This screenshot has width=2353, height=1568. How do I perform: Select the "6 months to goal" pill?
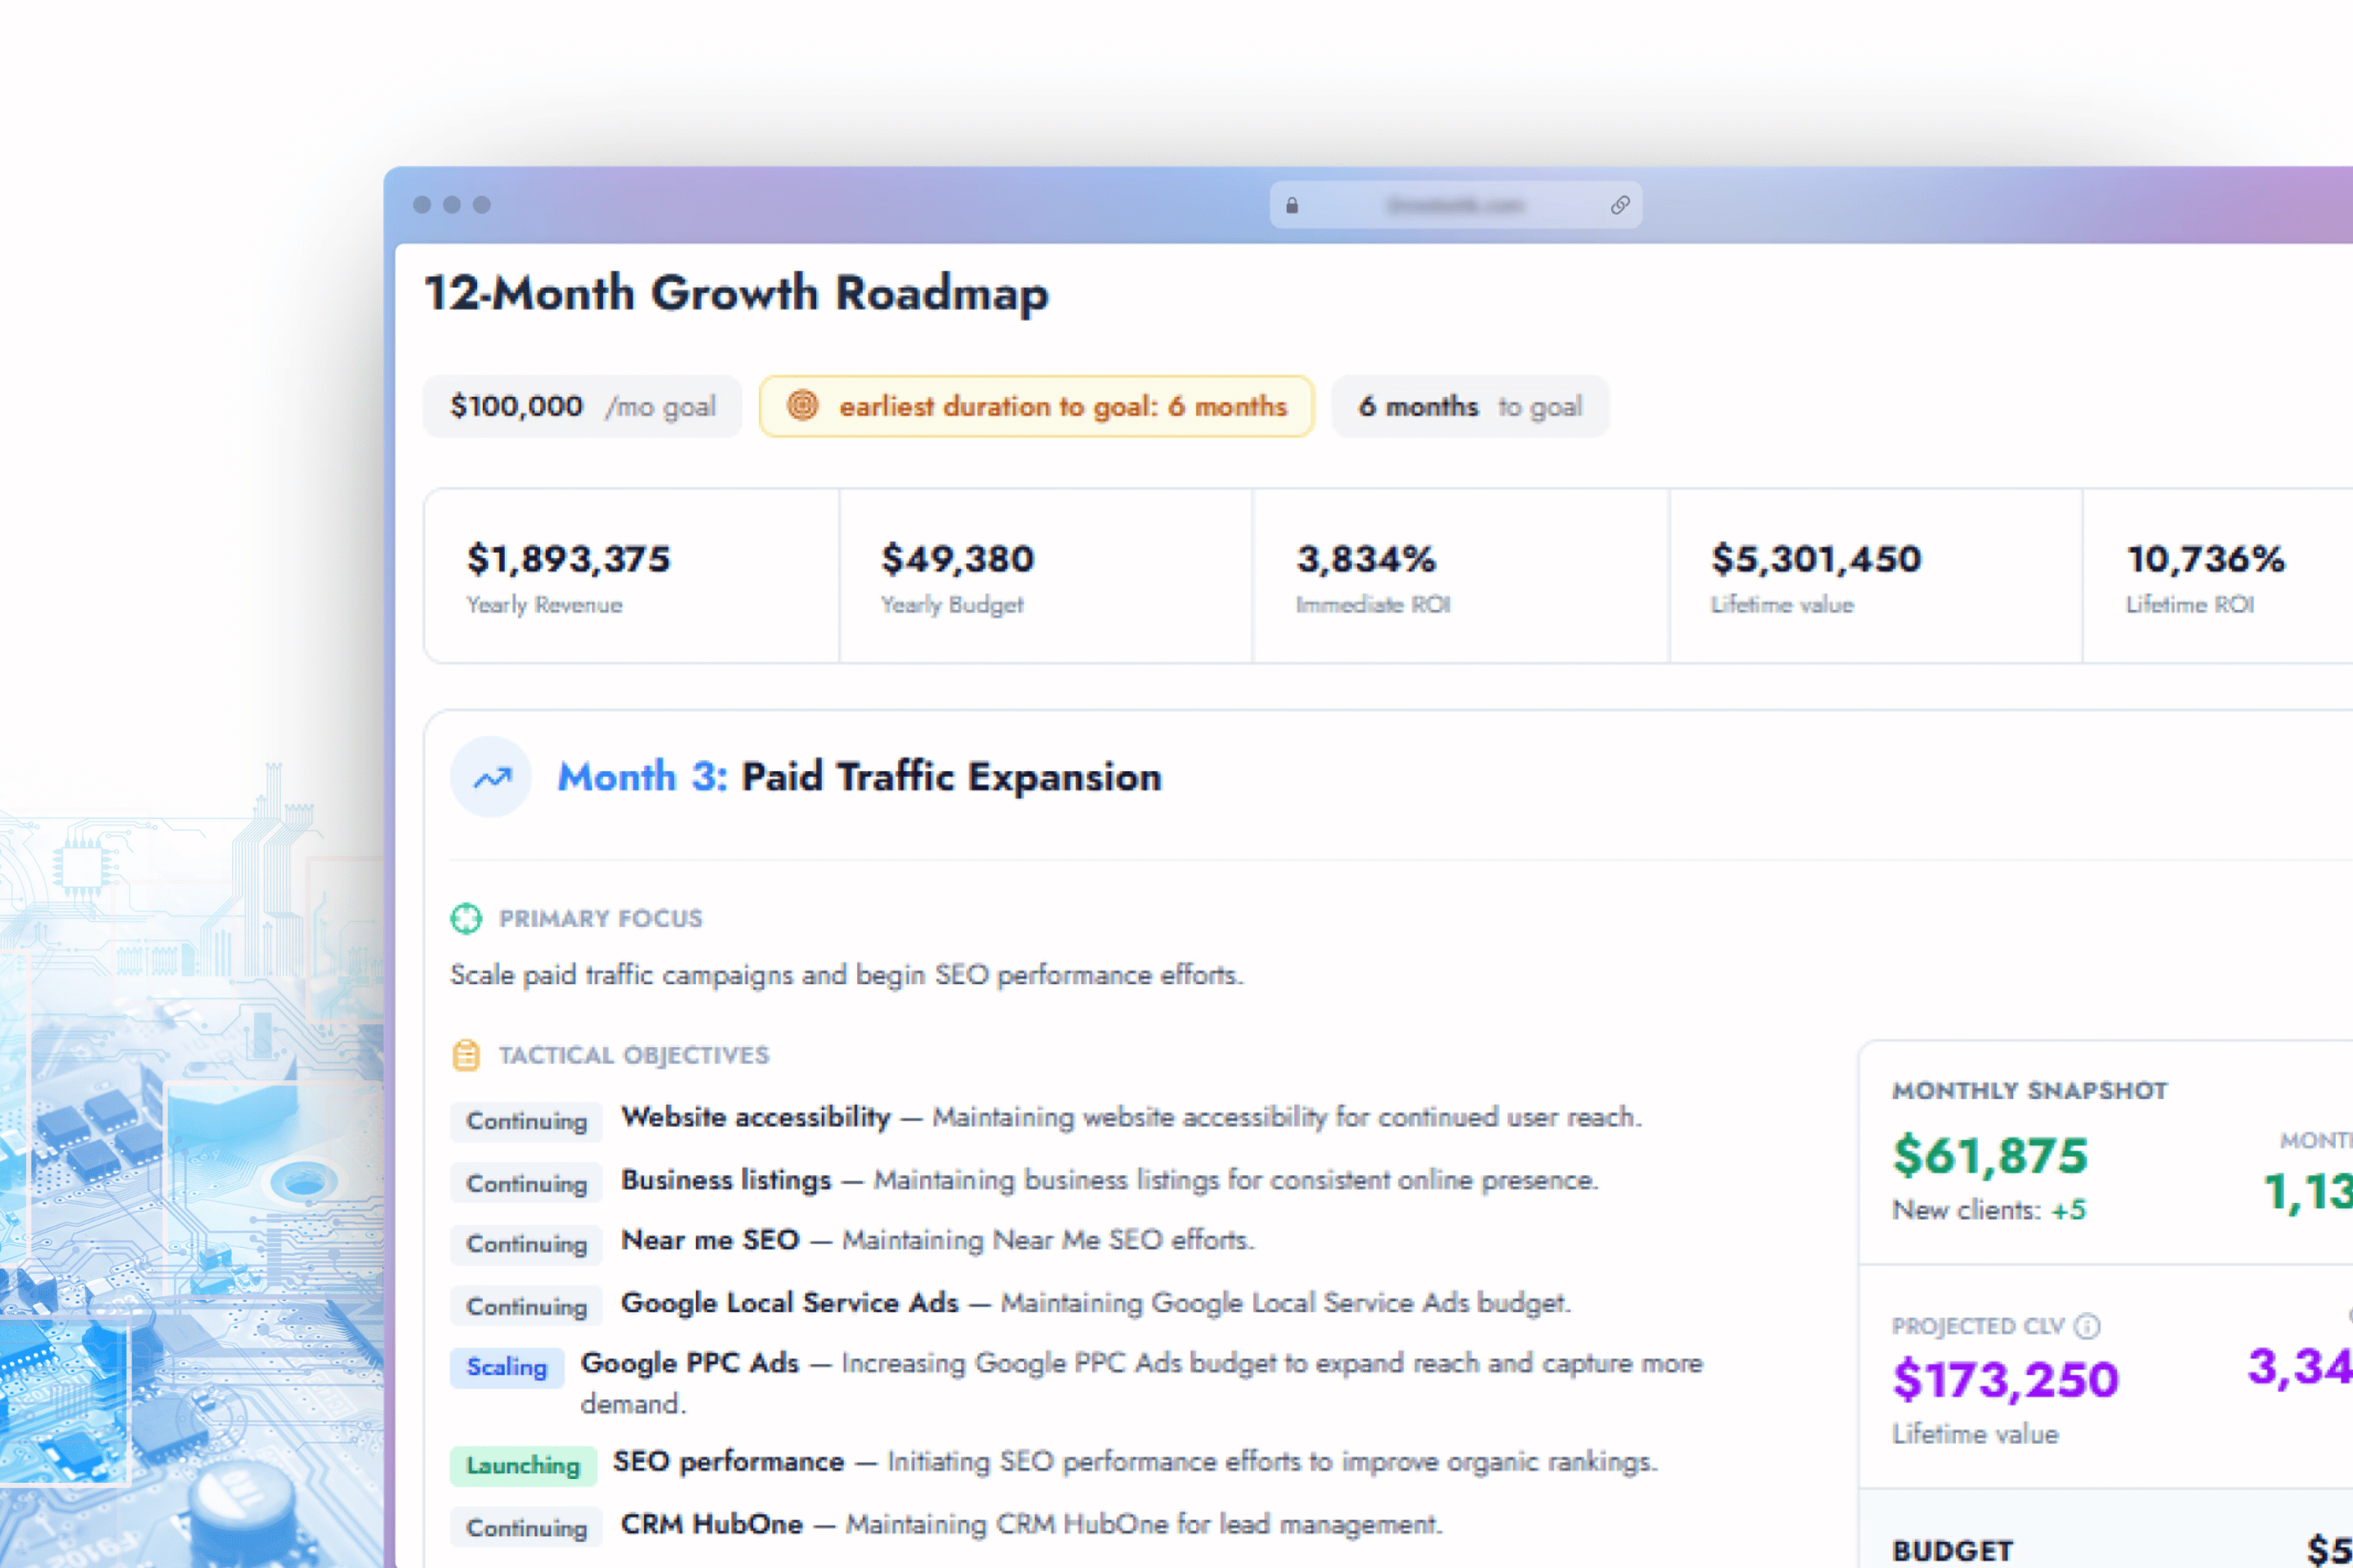pyautogui.click(x=1471, y=406)
